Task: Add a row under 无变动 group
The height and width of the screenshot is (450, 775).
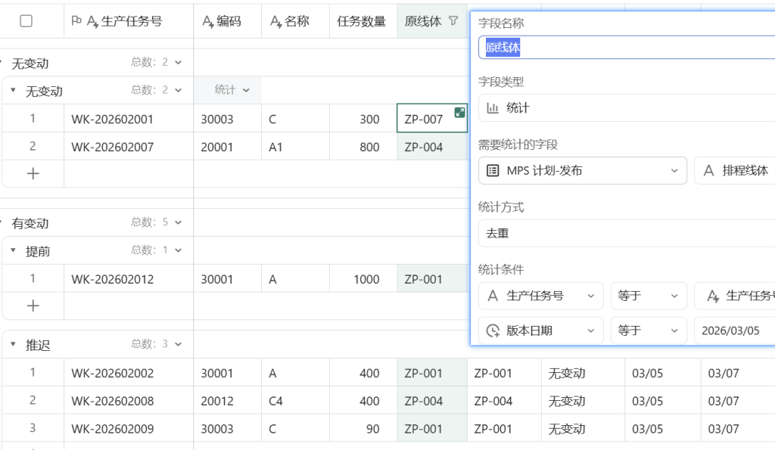Action: point(33,173)
